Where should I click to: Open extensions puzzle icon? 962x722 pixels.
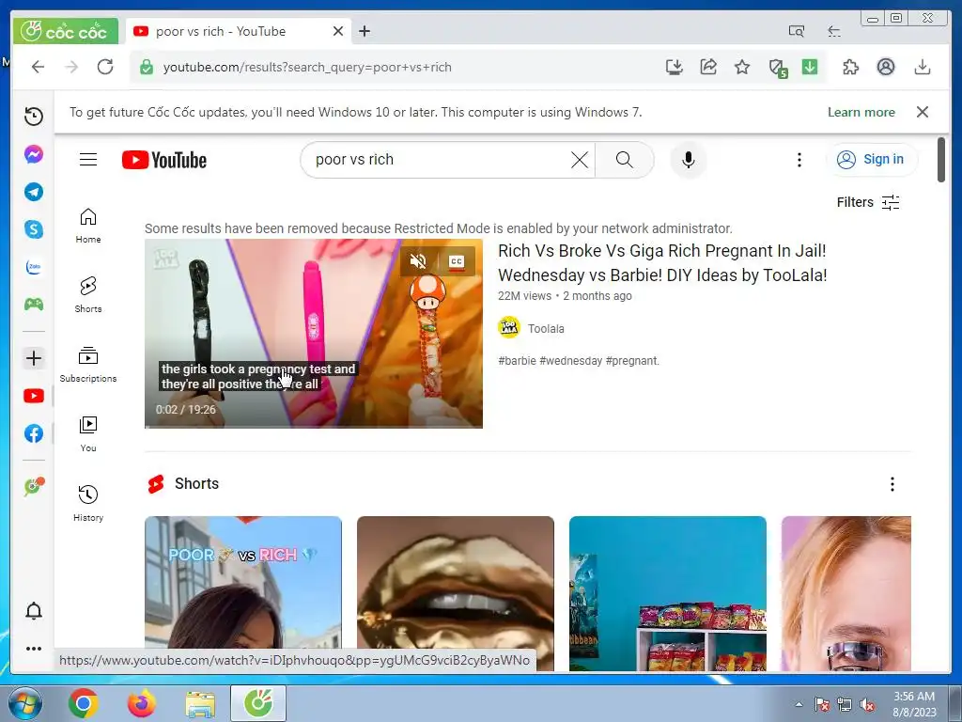pyautogui.click(x=850, y=67)
